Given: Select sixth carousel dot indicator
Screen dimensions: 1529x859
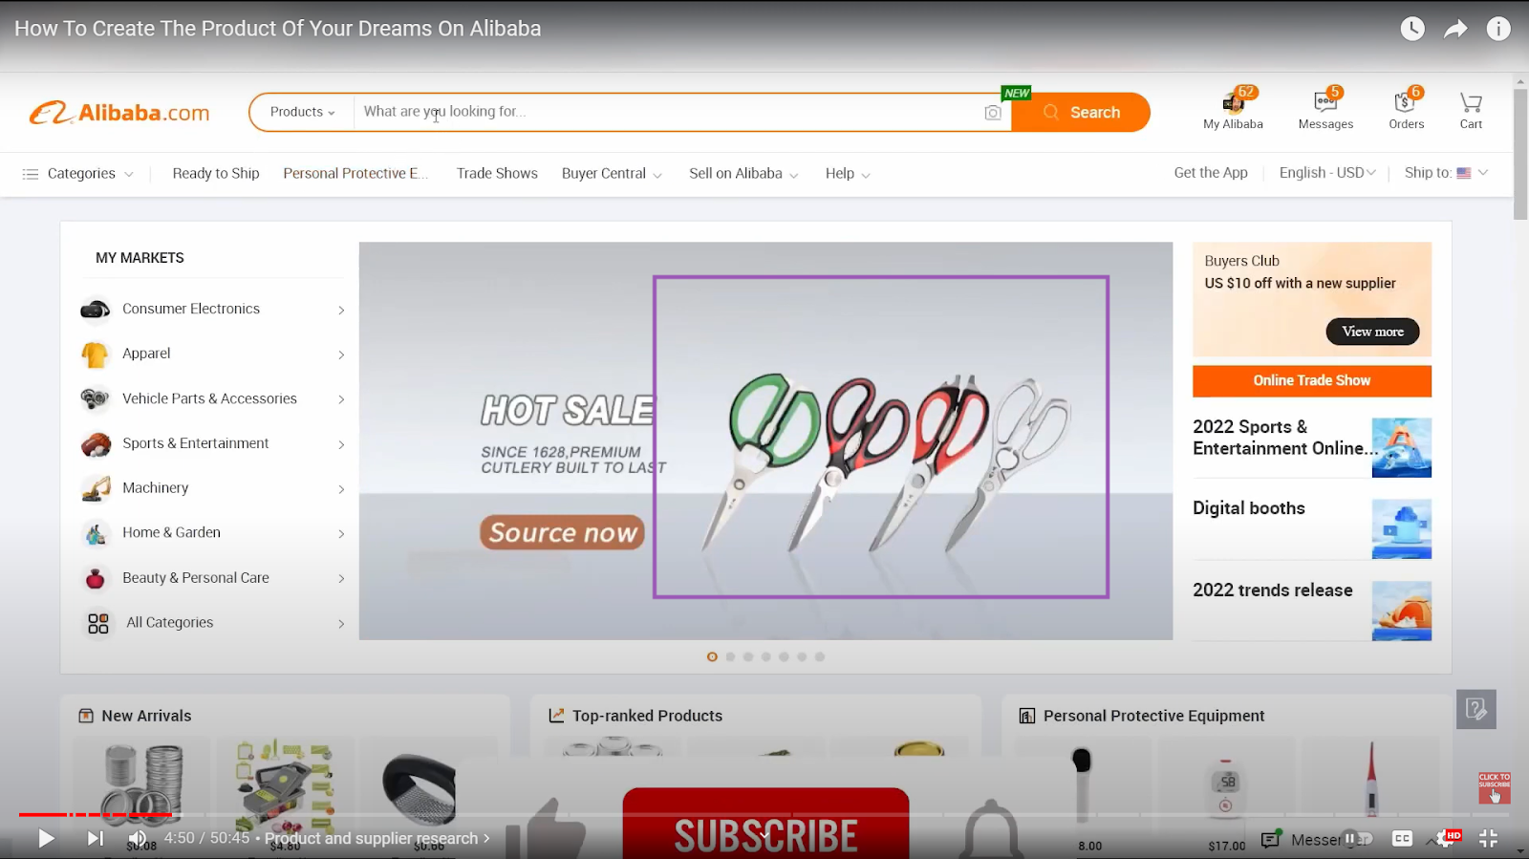Looking at the screenshot, I should (x=802, y=656).
